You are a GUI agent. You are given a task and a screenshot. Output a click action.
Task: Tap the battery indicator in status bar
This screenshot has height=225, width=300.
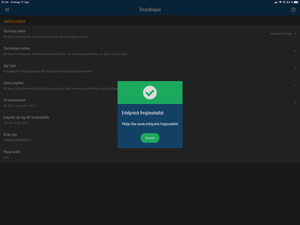295,2
